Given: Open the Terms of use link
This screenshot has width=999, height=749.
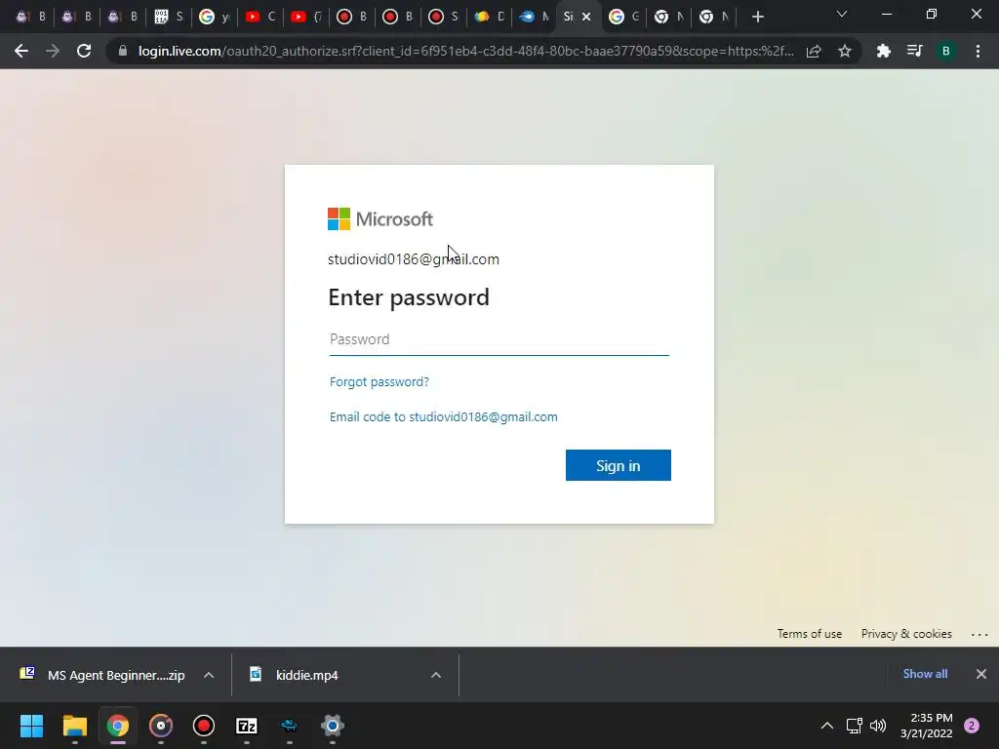Looking at the screenshot, I should (x=809, y=634).
